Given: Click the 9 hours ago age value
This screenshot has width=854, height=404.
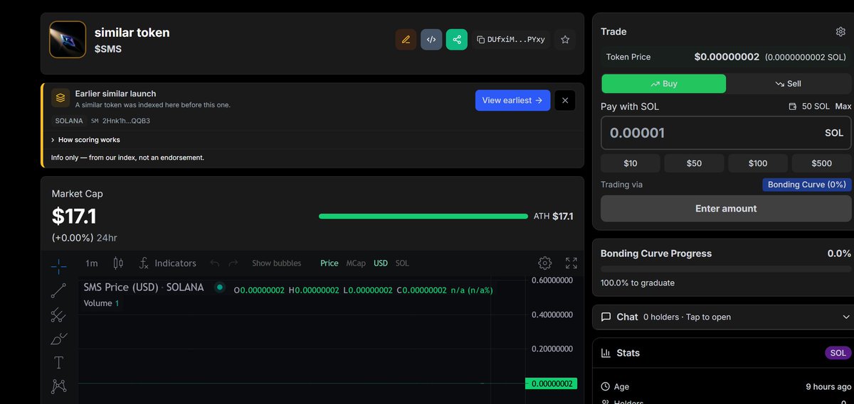Looking at the screenshot, I should pyautogui.click(x=828, y=387).
